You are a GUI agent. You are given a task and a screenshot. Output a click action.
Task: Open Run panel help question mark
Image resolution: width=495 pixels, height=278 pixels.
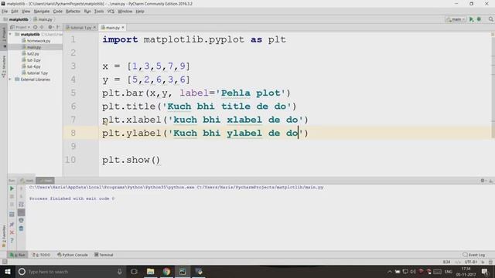coord(12,240)
